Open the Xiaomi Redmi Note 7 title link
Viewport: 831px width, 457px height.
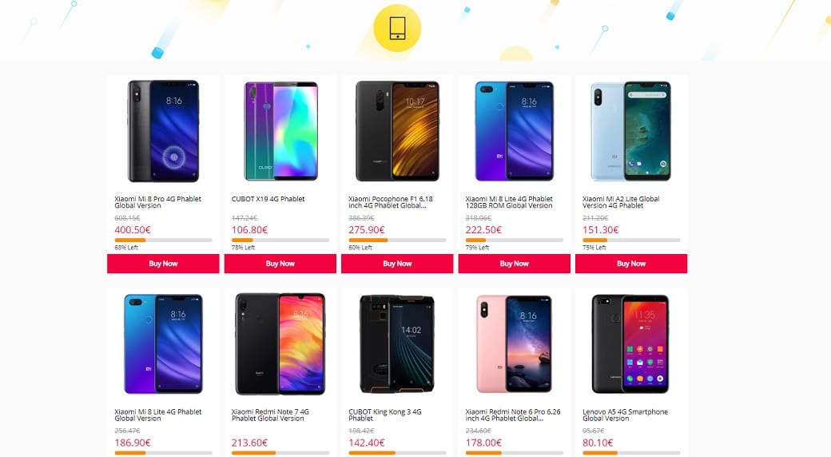(x=270, y=415)
